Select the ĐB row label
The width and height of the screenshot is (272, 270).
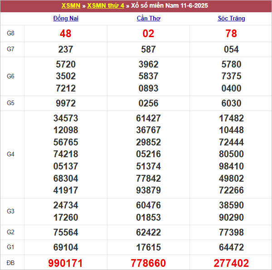coord(10,263)
